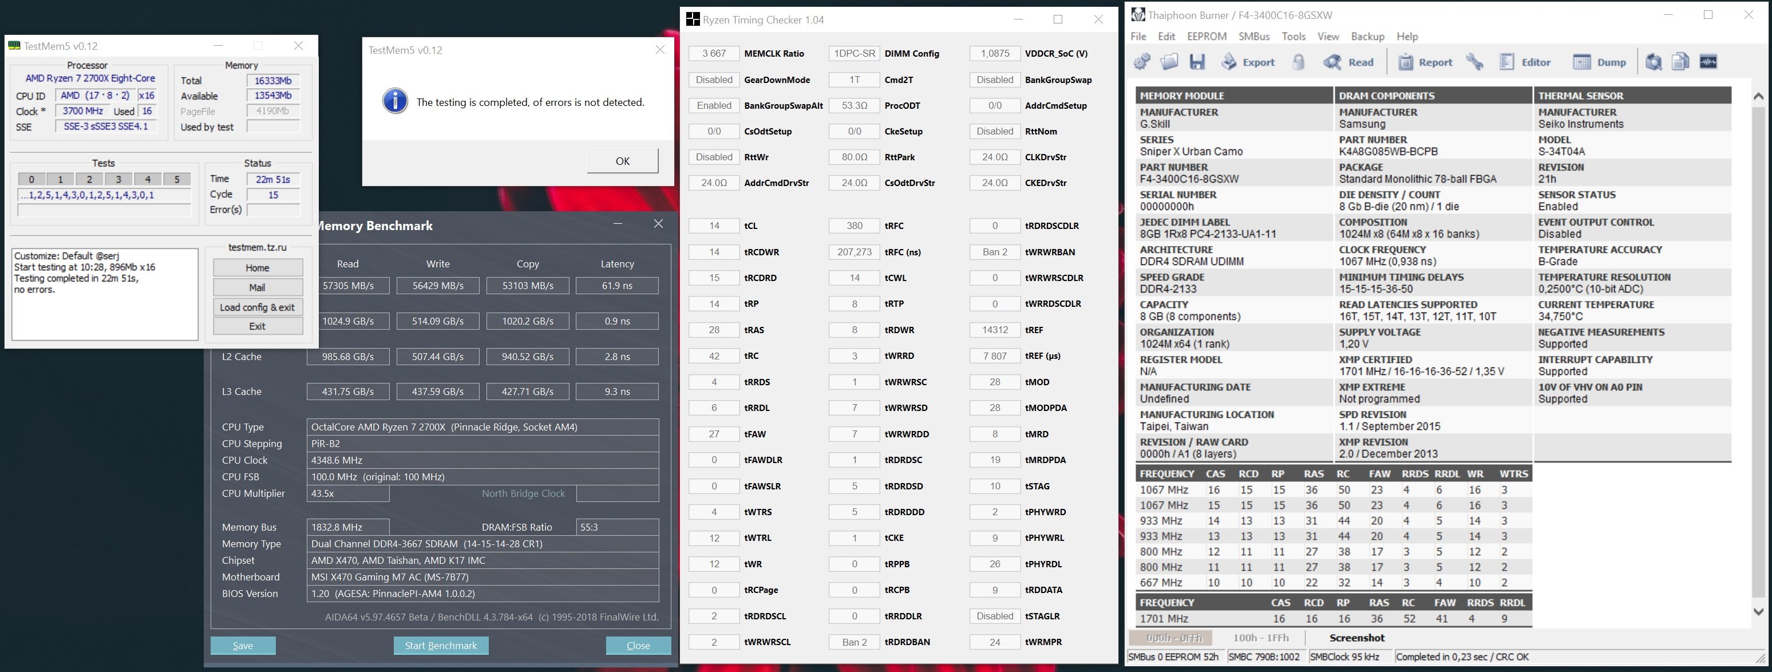
Task: Select the Screenshot tab
Action: coord(1356,638)
